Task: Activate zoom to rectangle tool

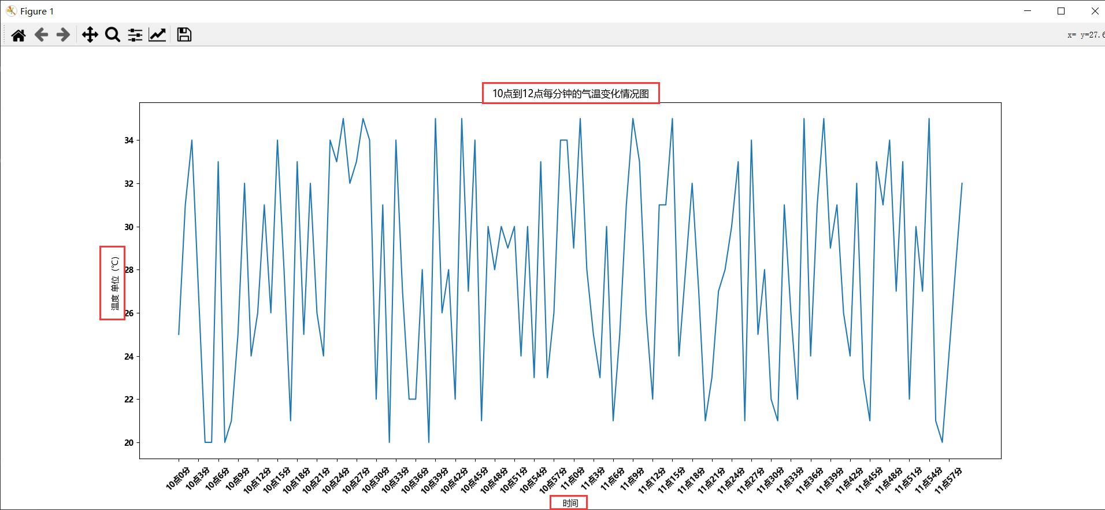Action: click(x=113, y=35)
